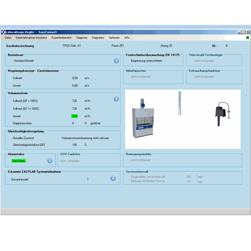Click the EasyConnect application icon in title bar
The width and height of the screenshot is (251, 251).
tap(3, 32)
